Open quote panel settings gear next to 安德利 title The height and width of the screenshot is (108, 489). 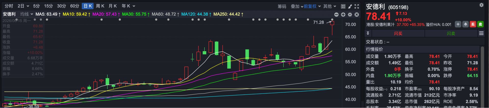tap(481, 5)
